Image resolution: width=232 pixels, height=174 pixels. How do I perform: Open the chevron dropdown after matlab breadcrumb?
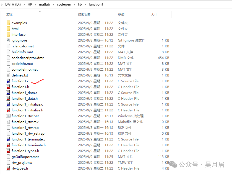53,5
